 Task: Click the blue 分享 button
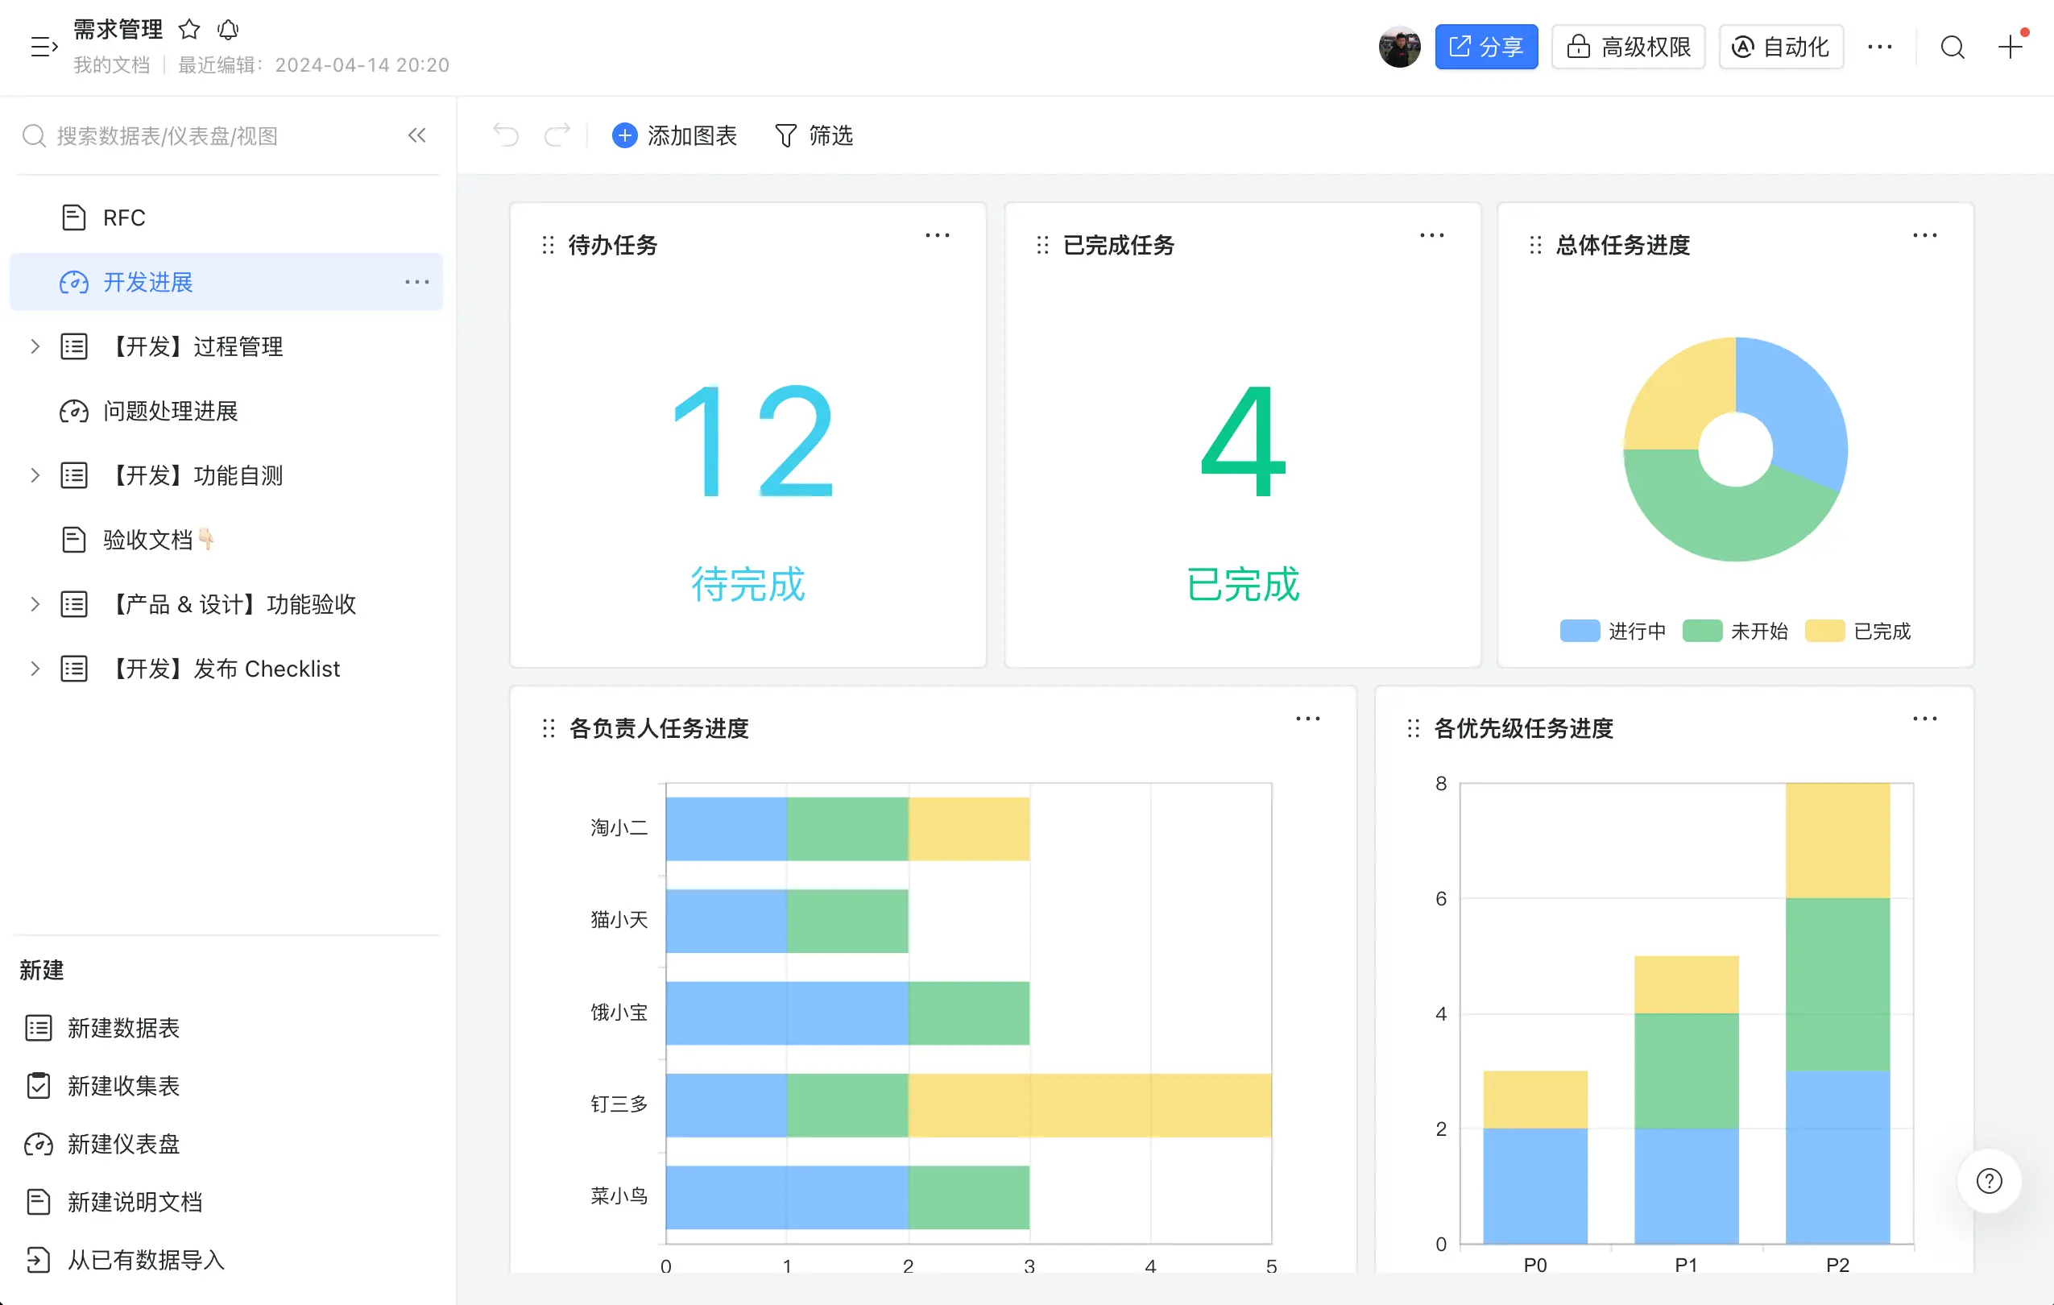point(1486,47)
